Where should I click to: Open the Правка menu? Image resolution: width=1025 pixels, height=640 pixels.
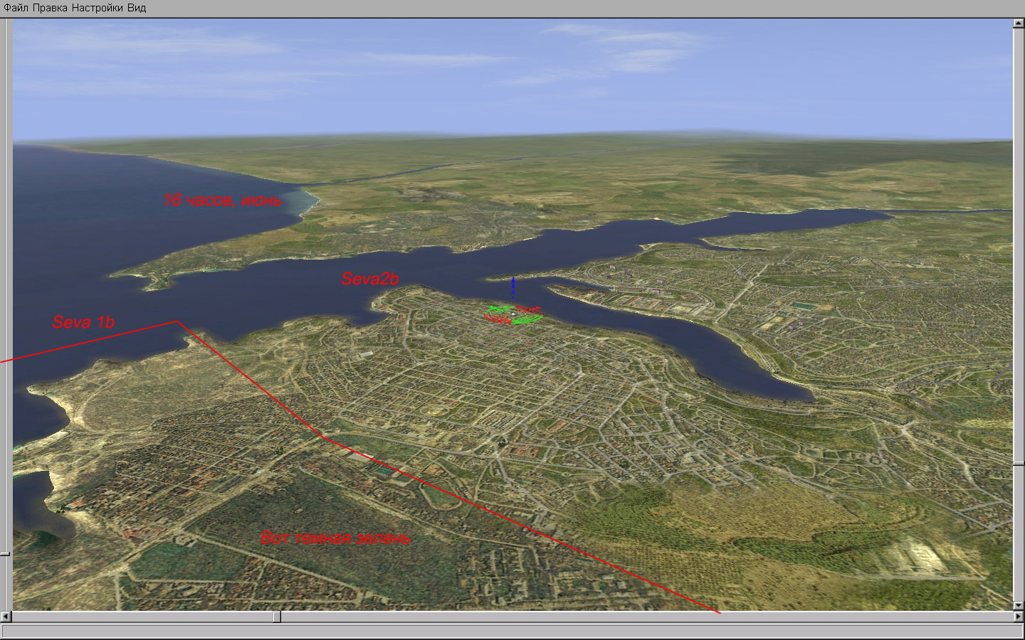[x=51, y=8]
